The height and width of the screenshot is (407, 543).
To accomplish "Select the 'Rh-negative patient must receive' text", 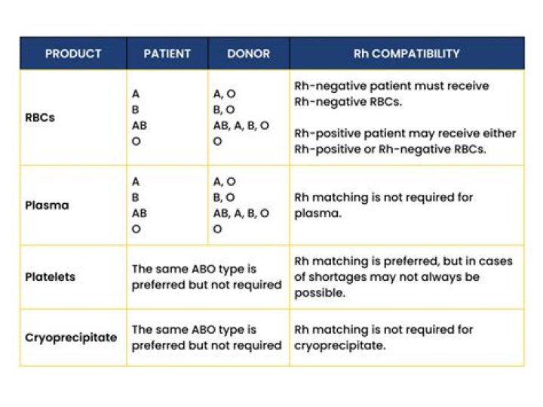I will [391, 86].
